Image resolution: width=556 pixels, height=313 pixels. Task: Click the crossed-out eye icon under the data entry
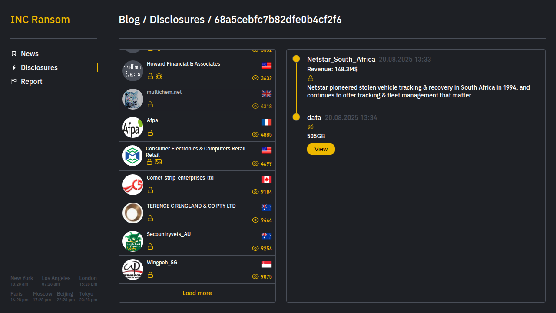(311, 127)
